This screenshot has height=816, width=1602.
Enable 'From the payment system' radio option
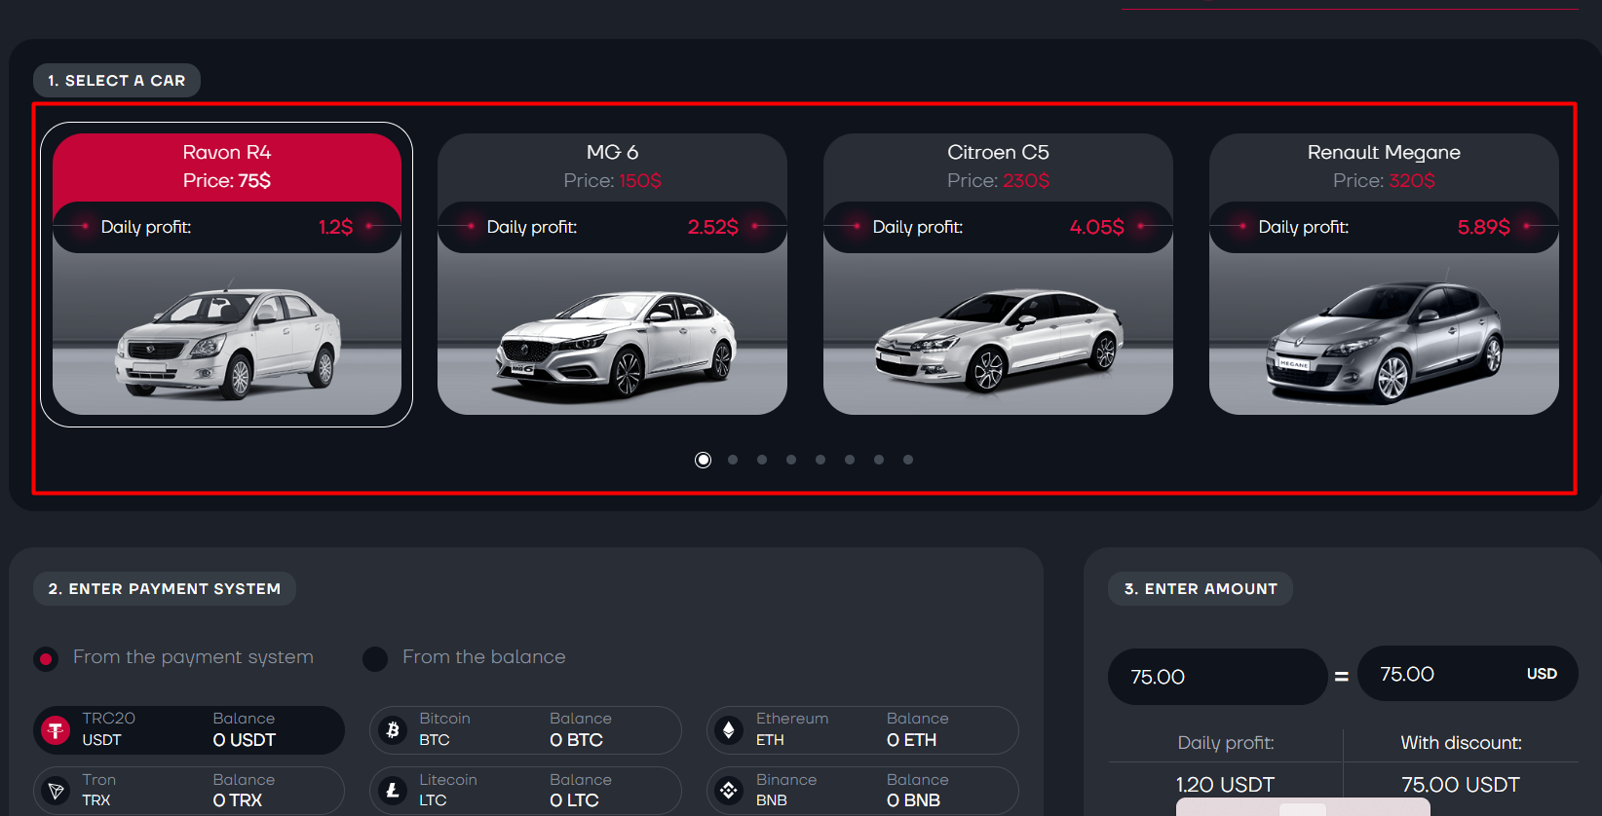[46, 659]
